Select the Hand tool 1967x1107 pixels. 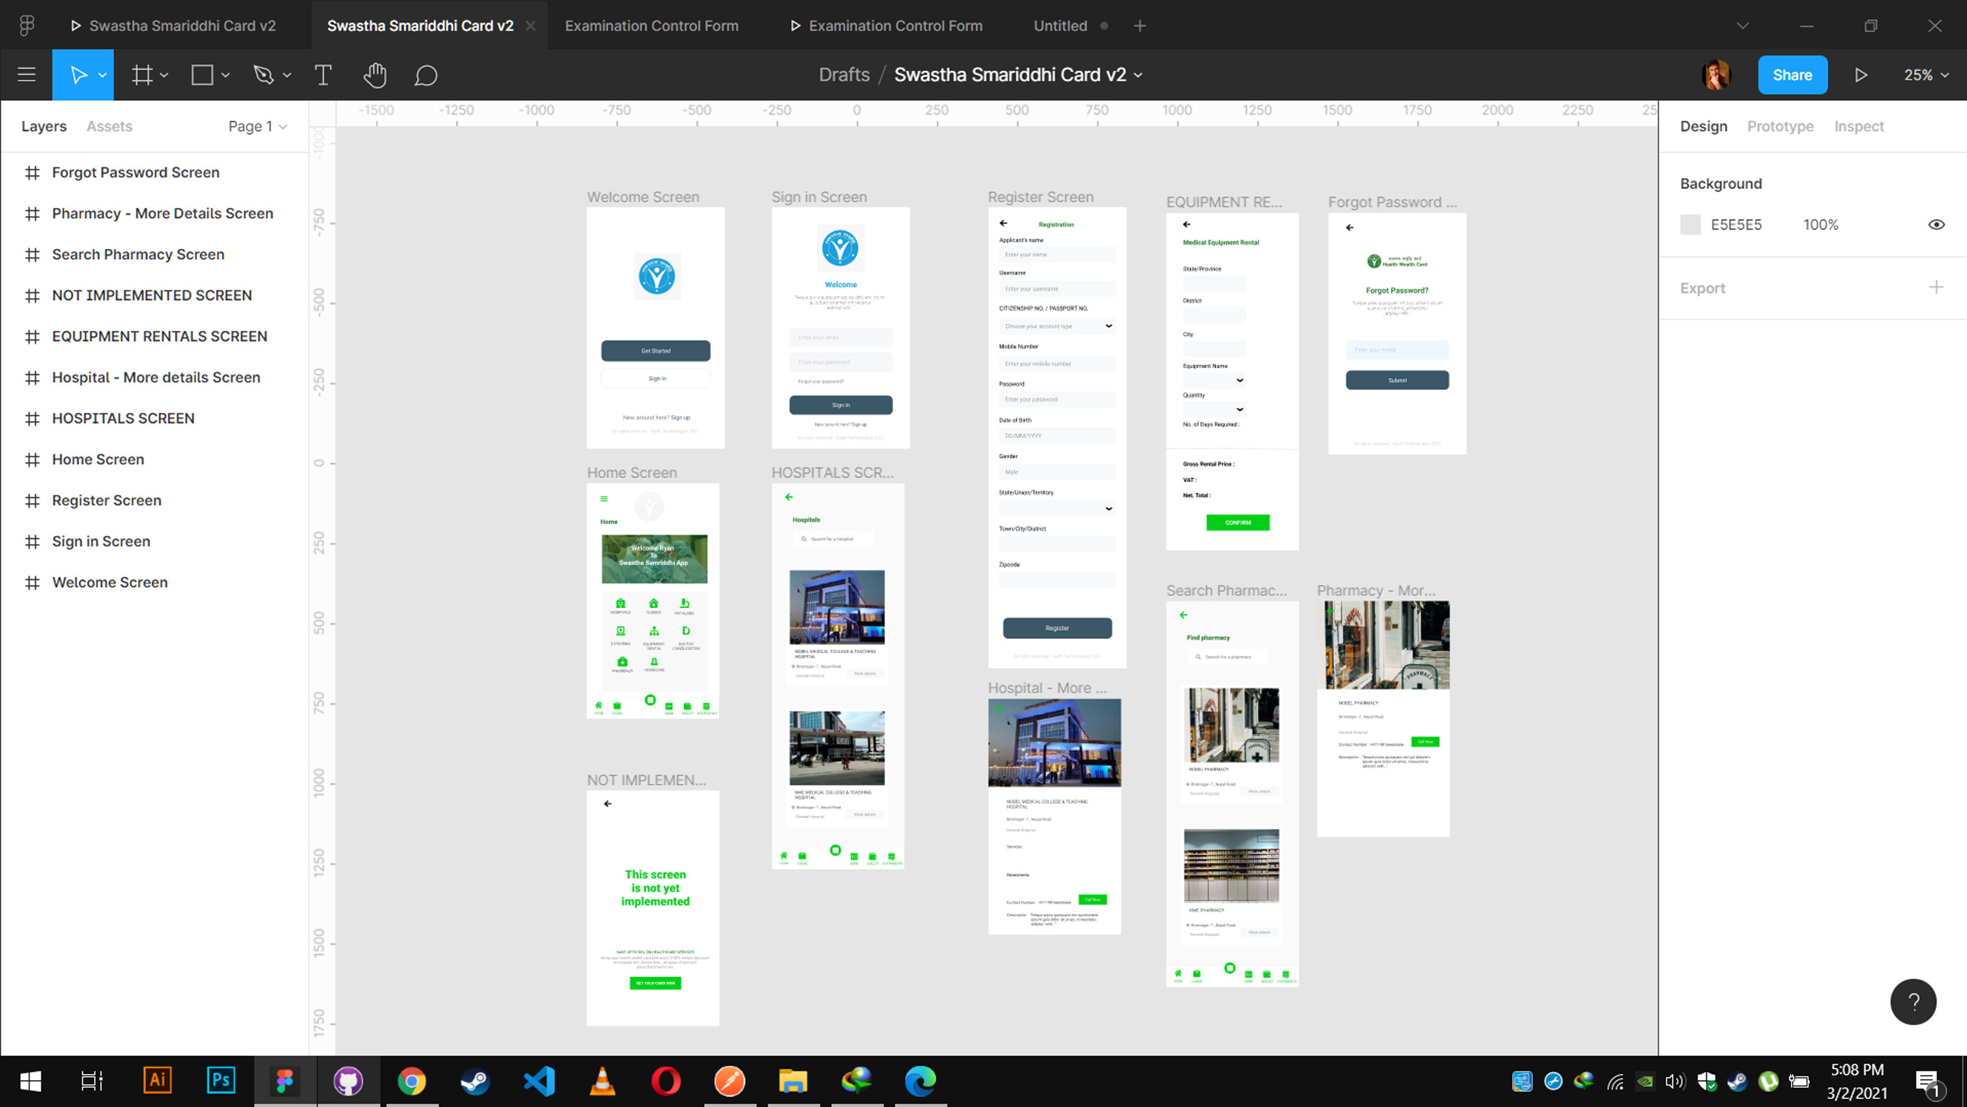tap(375, 75)
